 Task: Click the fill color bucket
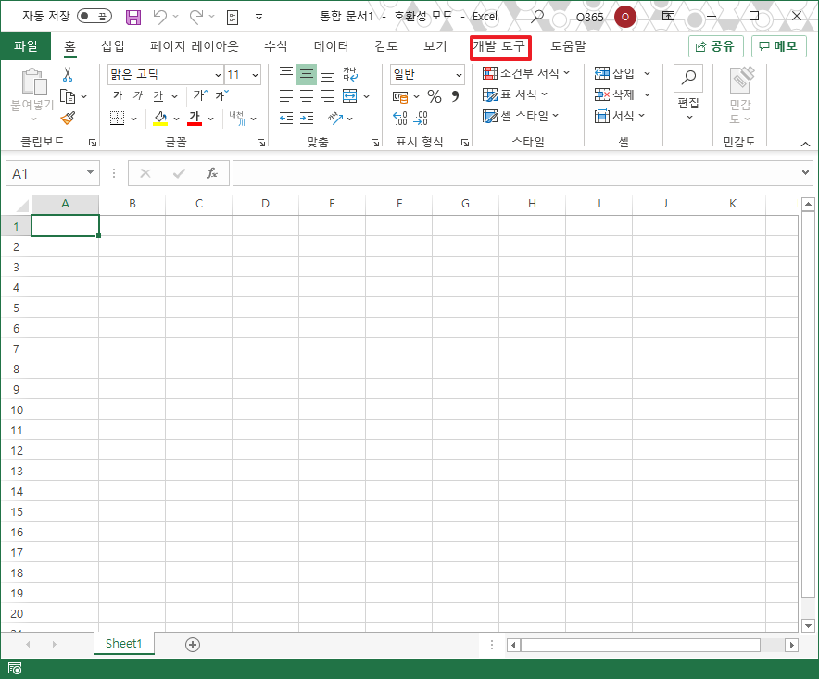pyautogui.click(x=160, y=118)
